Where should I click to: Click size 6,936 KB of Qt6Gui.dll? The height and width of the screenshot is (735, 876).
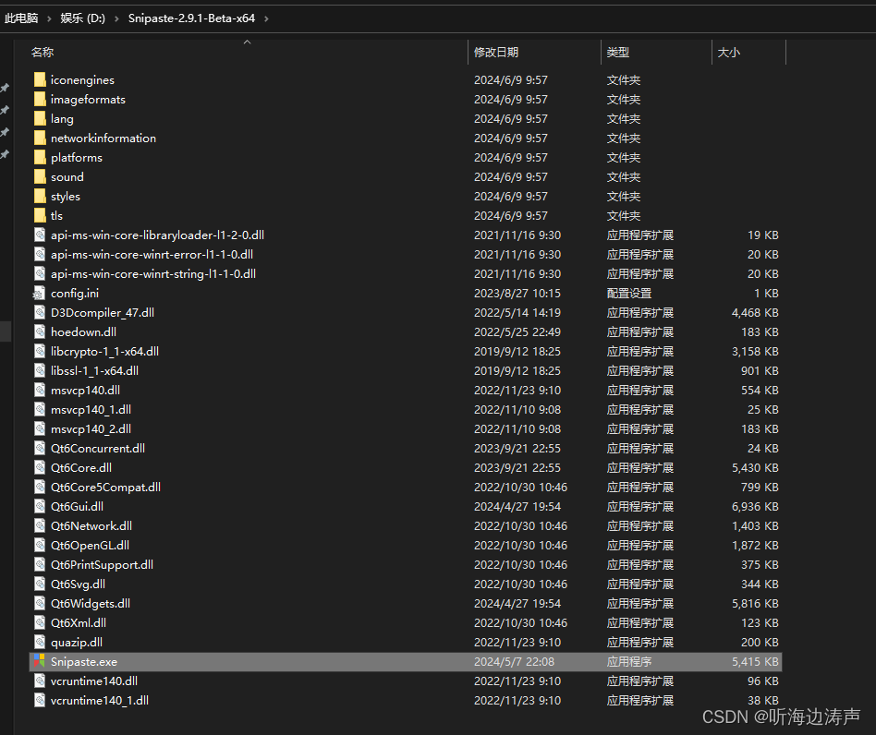(x=755, y=507)
